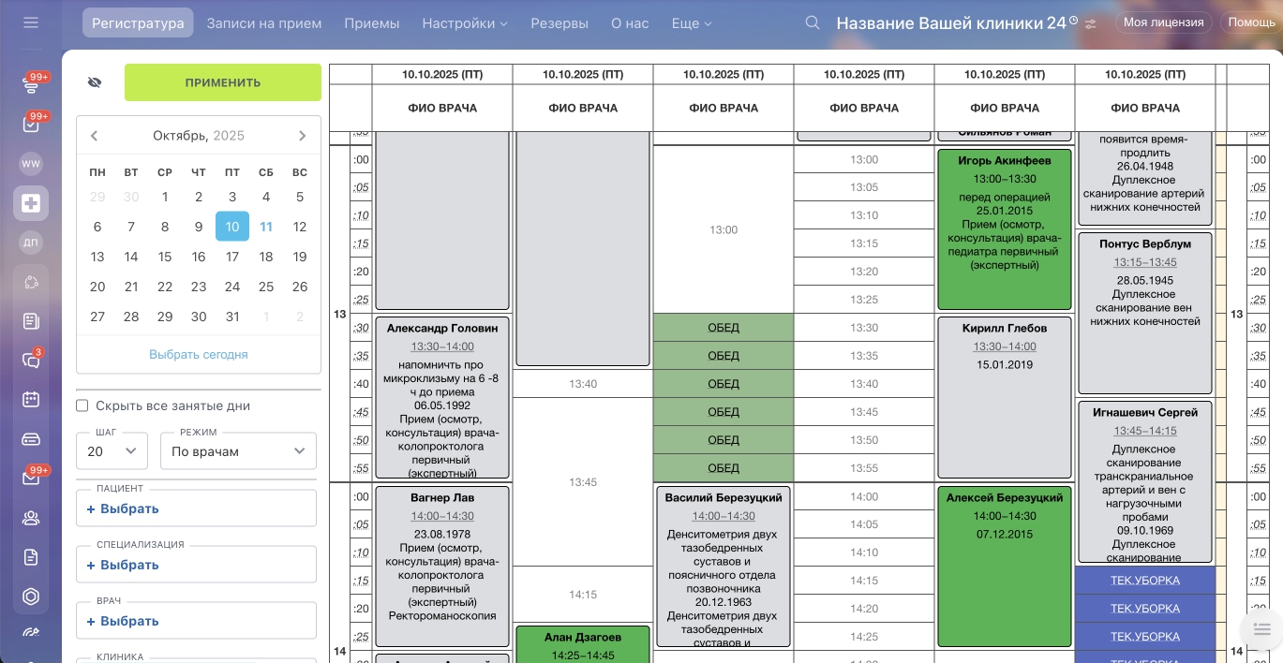Open the feed icon with 99+ badge
This screenshot has height=663, width=1283.
[31, 85]
